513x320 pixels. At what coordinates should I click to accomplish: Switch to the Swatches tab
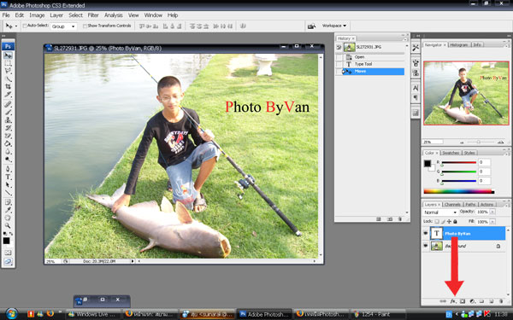coord(451,153)
